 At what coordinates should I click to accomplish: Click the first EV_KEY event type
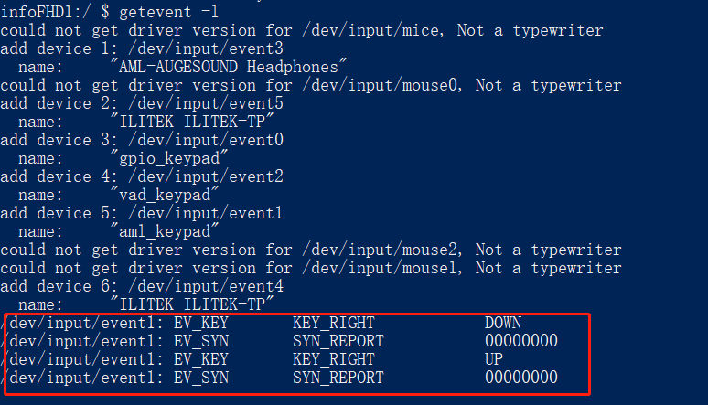point(201,323)
